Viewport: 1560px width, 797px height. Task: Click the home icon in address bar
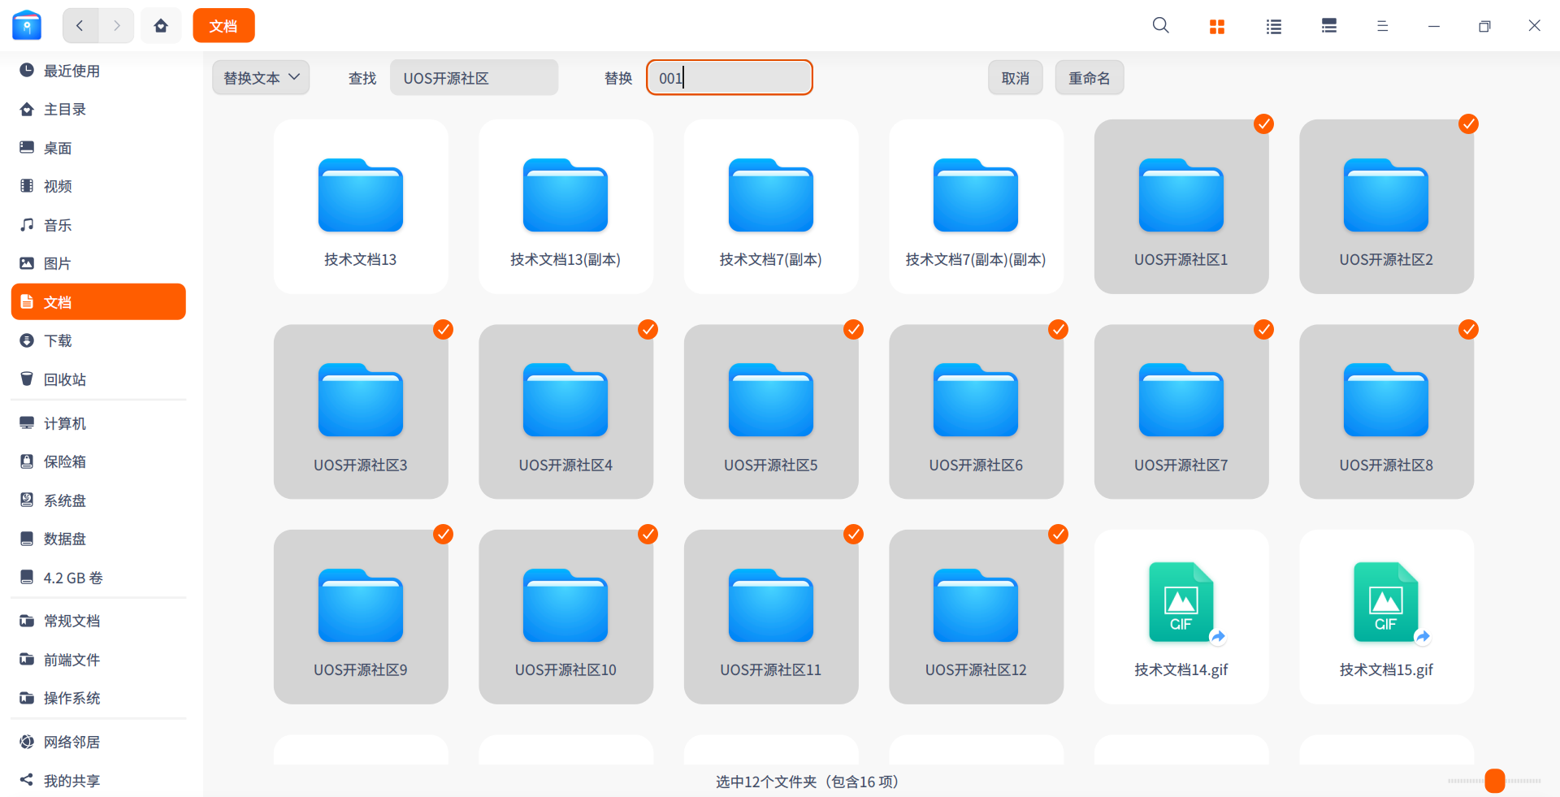(x=161, y=25)
